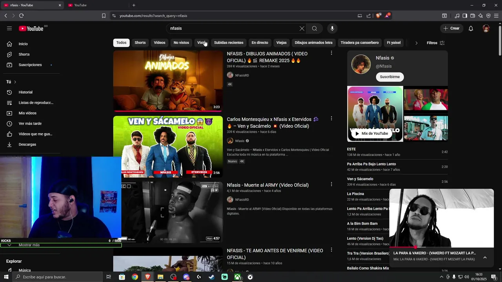Open Descargas in the sidebar
This screenshot has width=502, height=282.
click(28, 145)
